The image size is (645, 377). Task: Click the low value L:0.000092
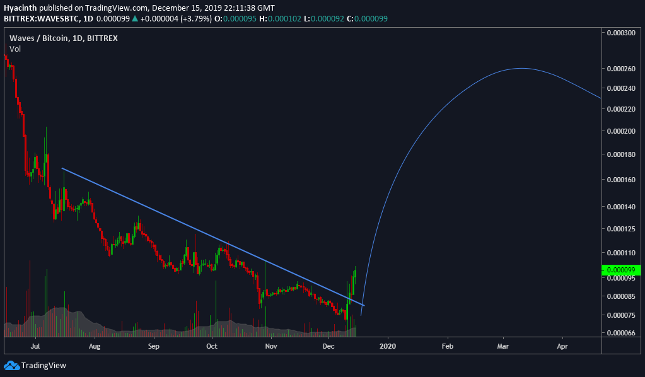pos(323,18)
